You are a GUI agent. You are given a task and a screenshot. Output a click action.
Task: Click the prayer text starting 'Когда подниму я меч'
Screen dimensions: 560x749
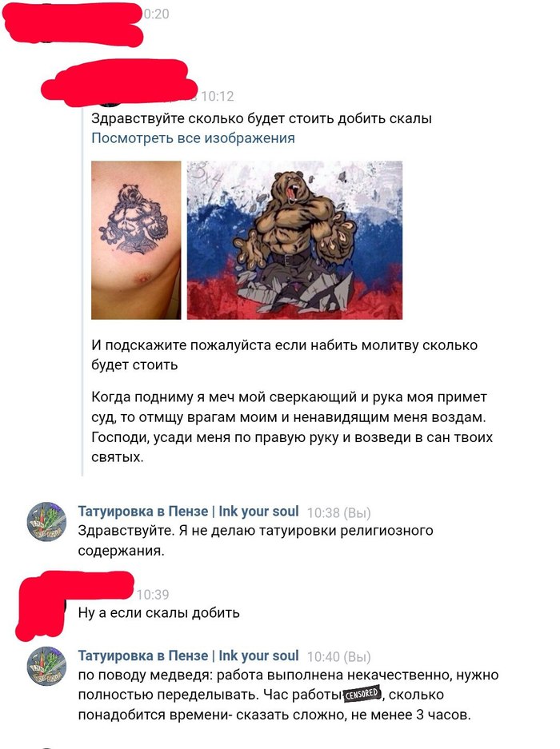[292, 427]
